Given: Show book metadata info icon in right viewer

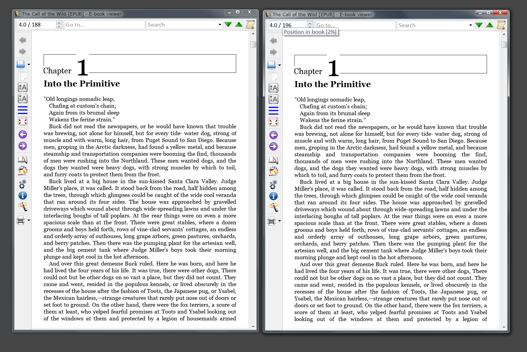Looking at the screenshot, I should pos(274,196).
